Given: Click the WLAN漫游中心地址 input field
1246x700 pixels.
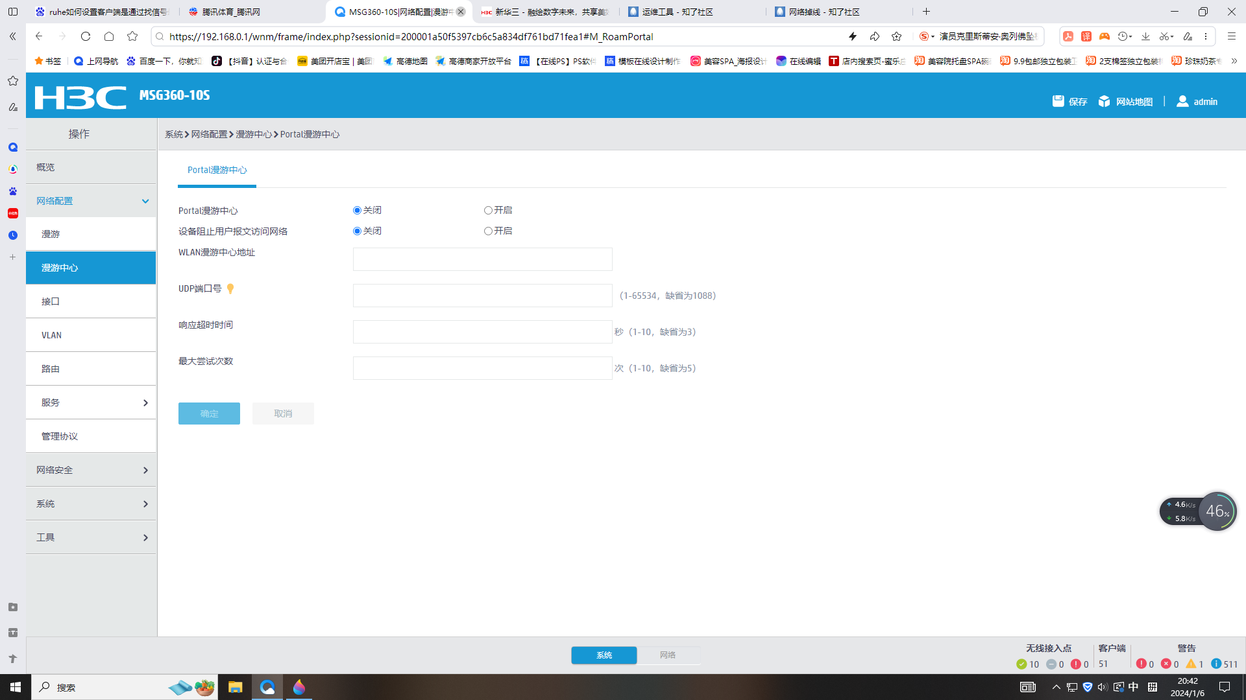Looking at the screenshot, I should pos(482,259).
